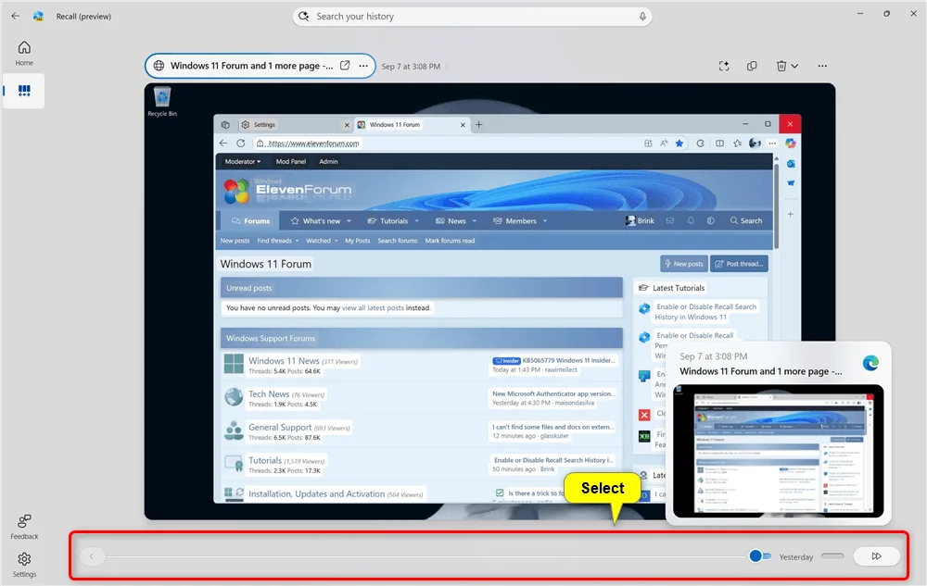Click Admin in the forum bar
Image resolution: width=927 pixels, height=586 pixels.
point(329,161)
